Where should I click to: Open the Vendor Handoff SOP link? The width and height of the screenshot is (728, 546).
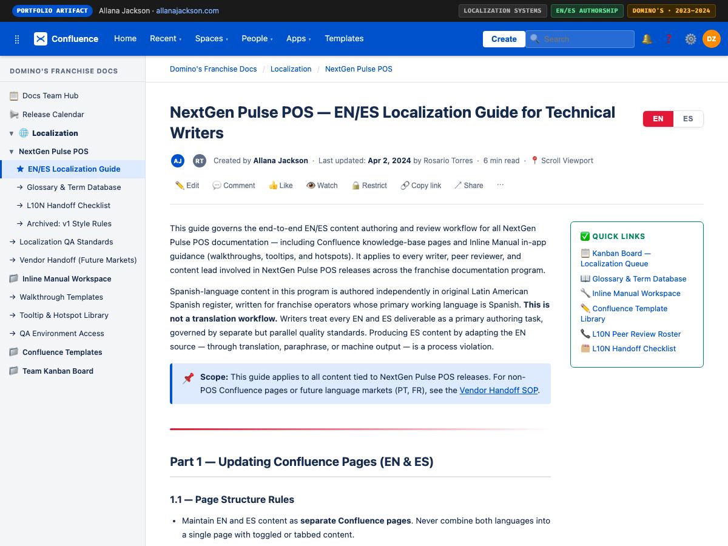coord(499,390)
